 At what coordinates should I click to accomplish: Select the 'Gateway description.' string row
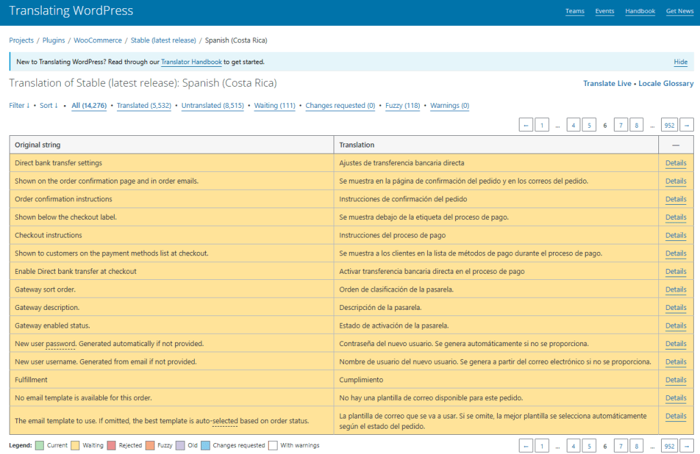171,307
